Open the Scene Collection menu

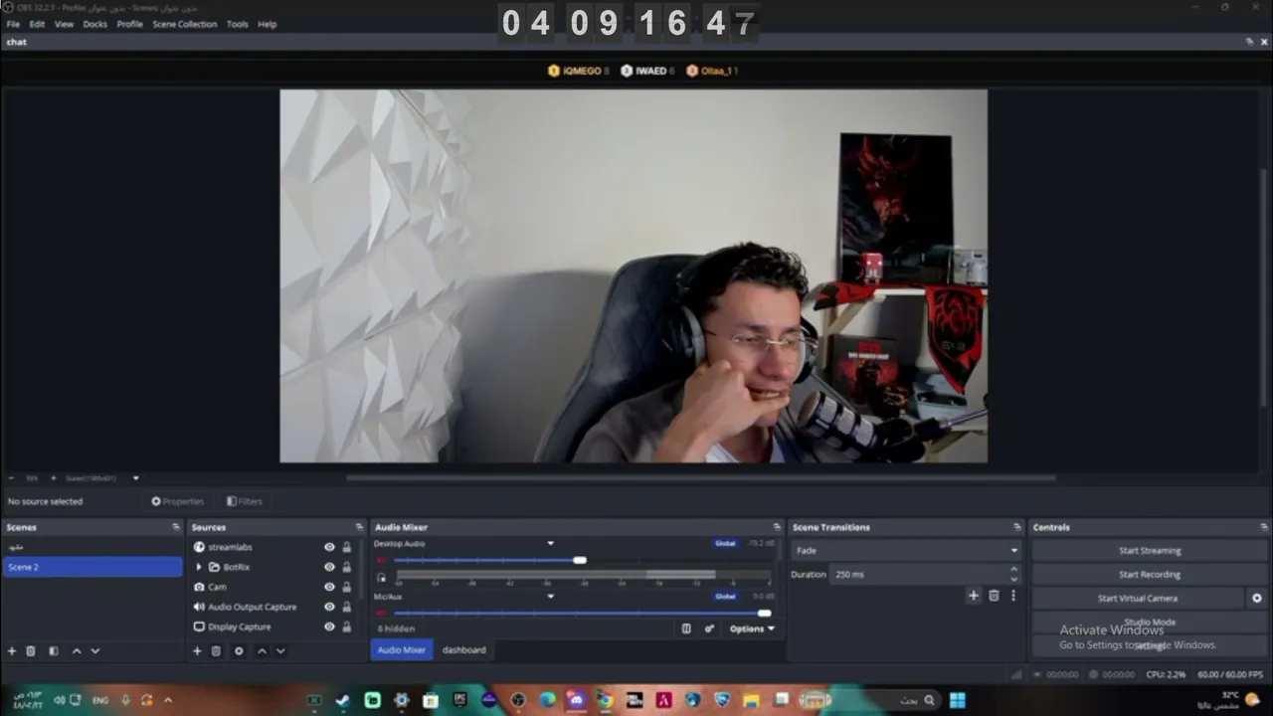point(184,24)
